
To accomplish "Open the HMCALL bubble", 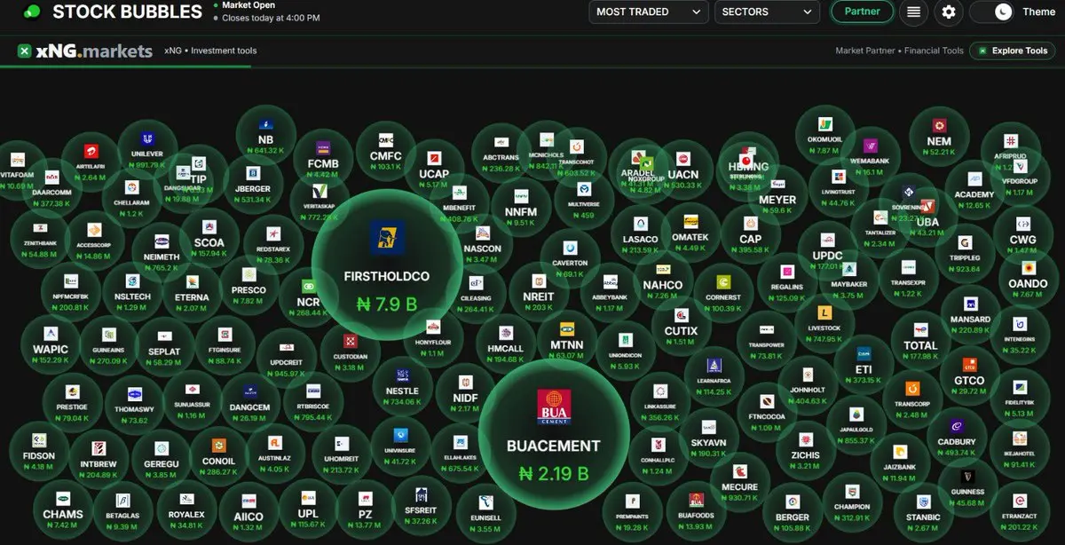I will click(506, 342).
